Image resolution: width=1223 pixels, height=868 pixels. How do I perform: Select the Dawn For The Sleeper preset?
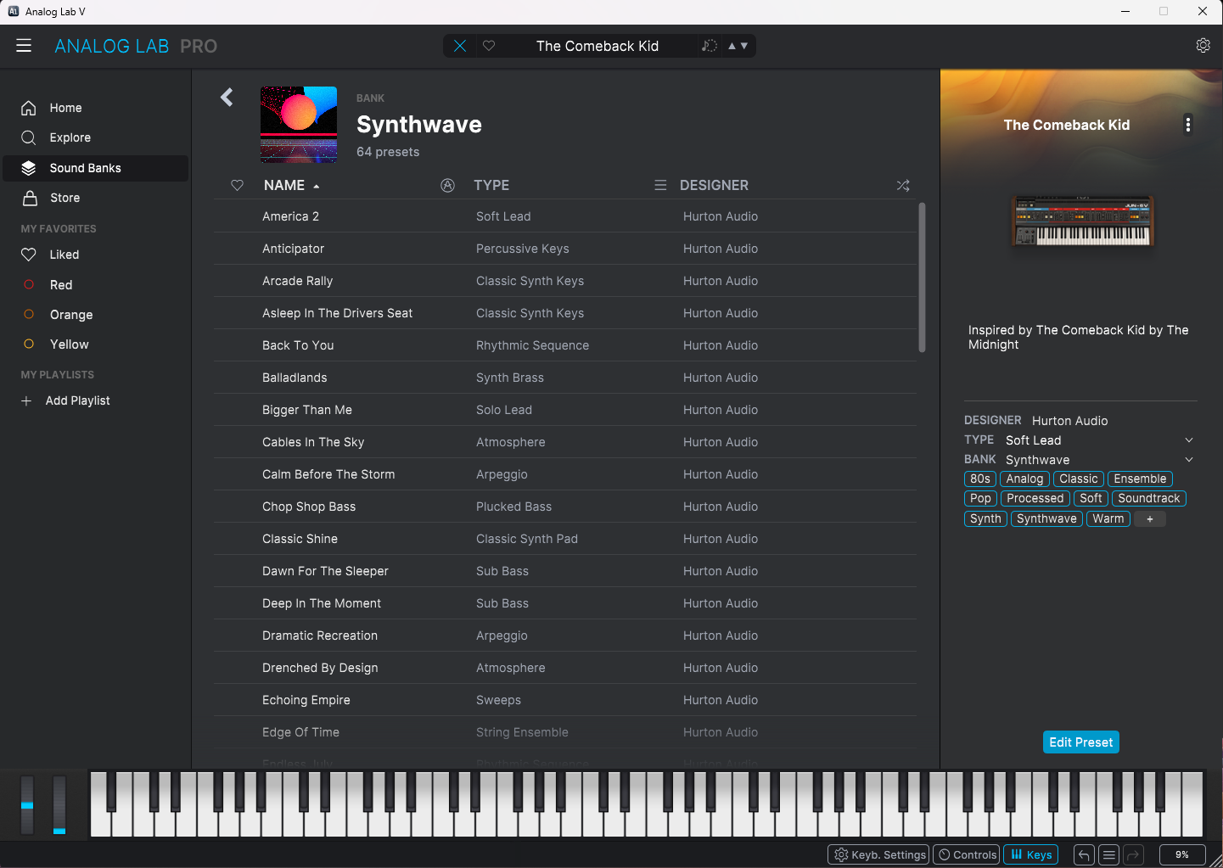565,571
